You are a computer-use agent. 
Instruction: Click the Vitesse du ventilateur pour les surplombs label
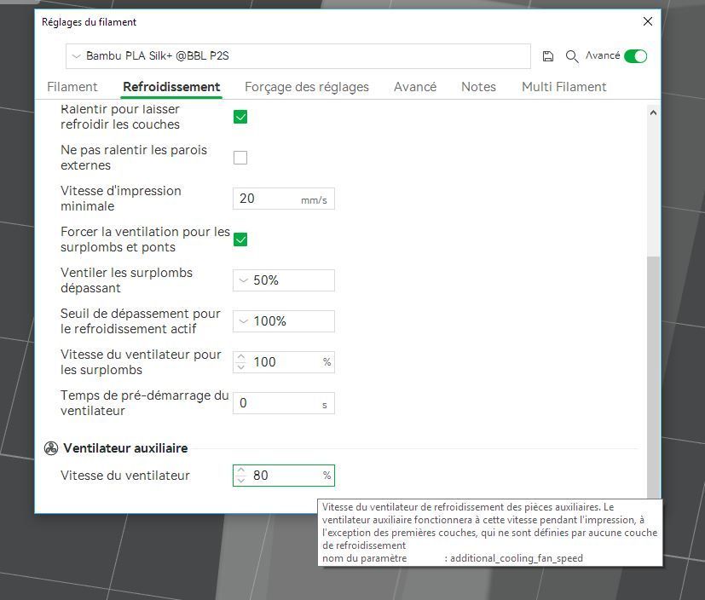141,362
